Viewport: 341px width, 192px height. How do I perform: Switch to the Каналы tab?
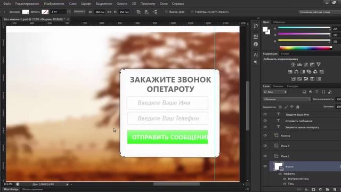[278, 86]
